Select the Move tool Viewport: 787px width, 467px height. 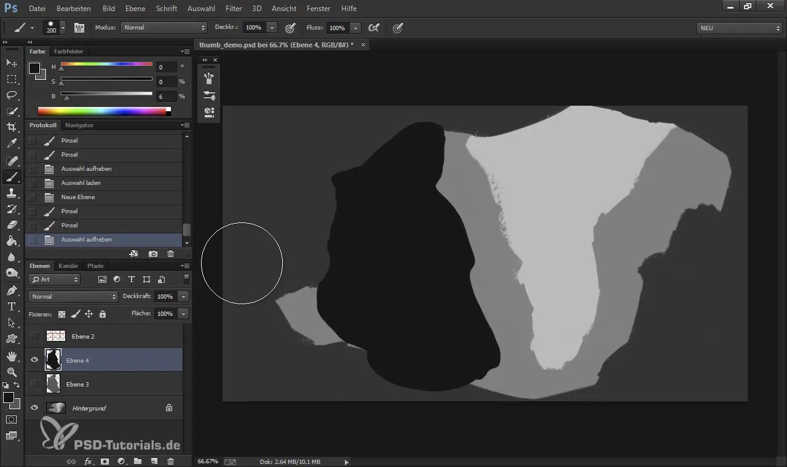(x=12, y=63)
